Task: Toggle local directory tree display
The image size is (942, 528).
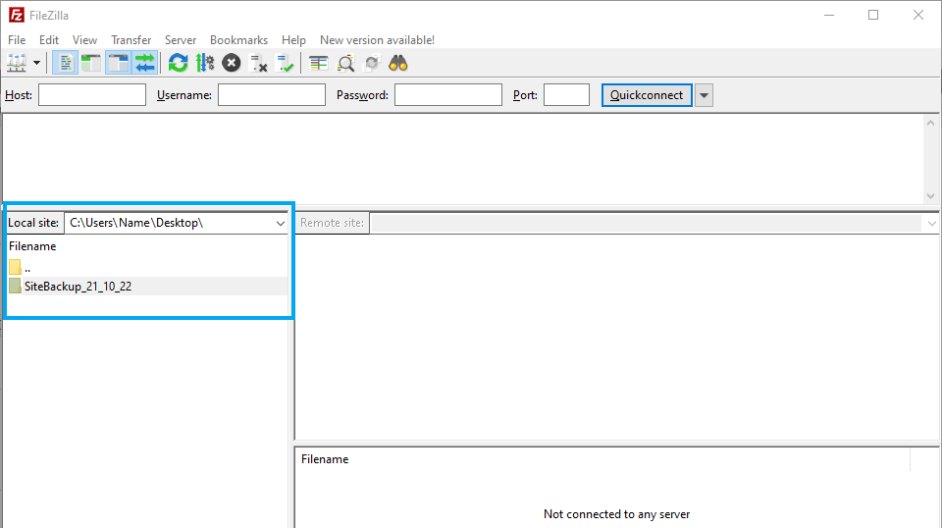Action: point(91,63)
